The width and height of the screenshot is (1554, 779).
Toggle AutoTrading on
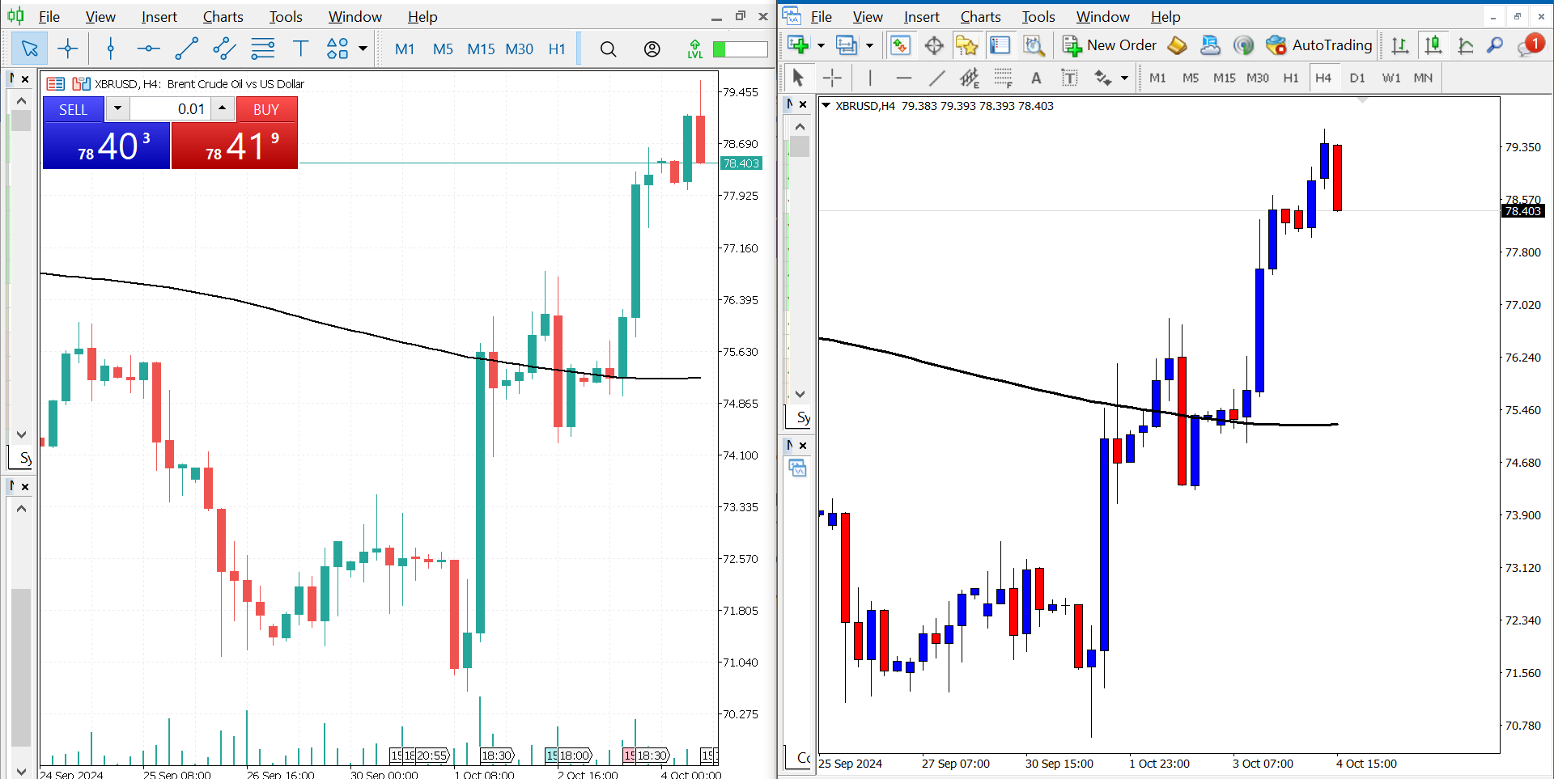coord(1319,45)
